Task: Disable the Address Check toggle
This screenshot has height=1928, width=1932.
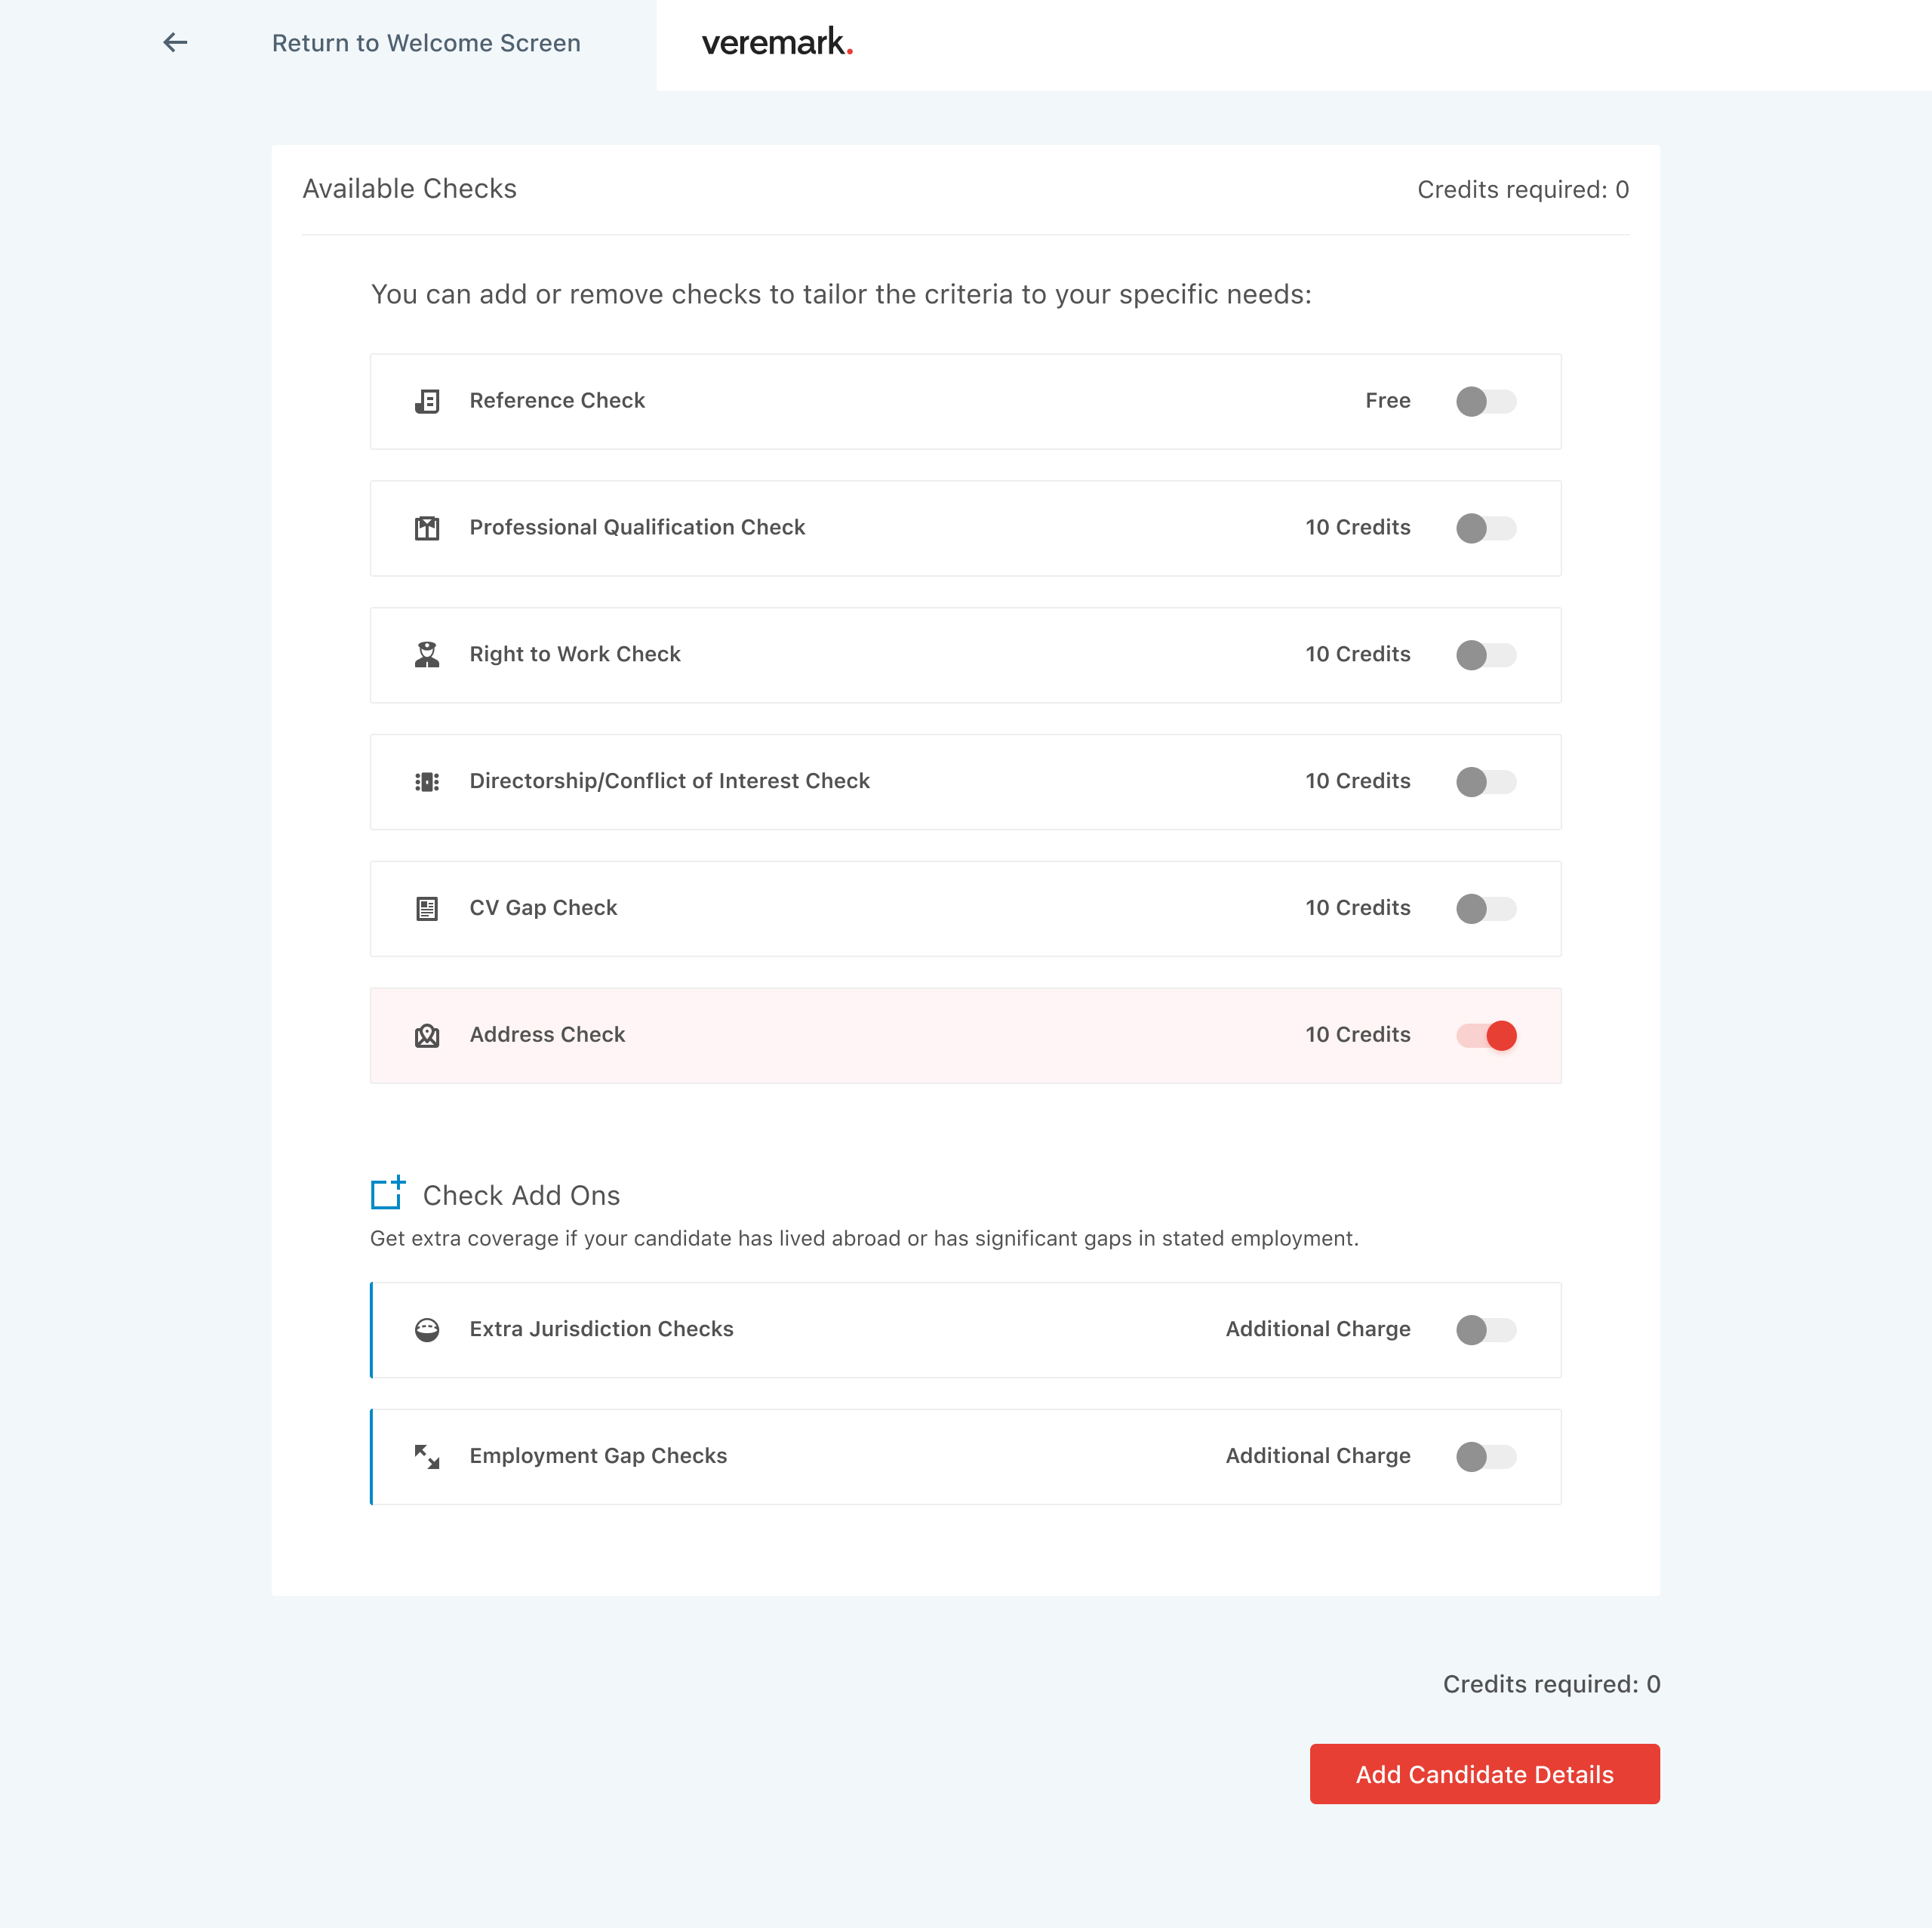Action: click(x=1485, y=1036)
